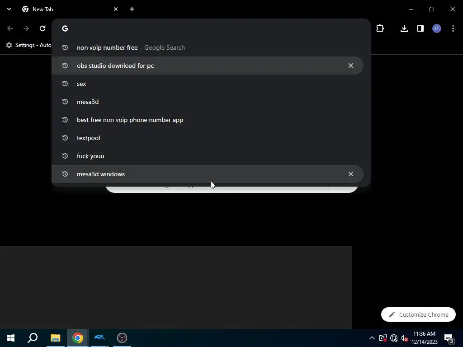Click the muted volume tray icon

[x=404, y=338]
